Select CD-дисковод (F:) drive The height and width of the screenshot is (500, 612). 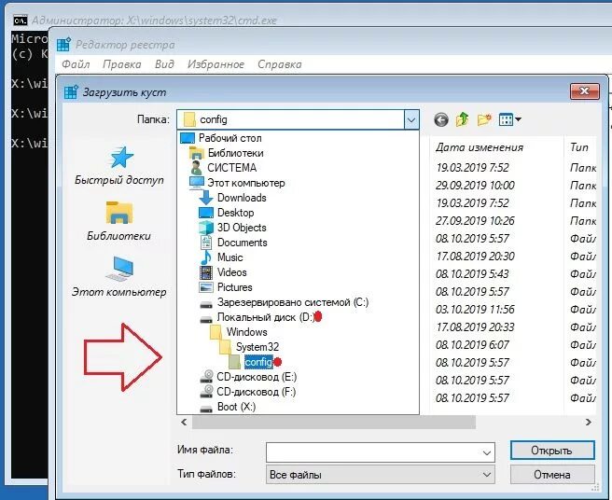pos(256,392)
